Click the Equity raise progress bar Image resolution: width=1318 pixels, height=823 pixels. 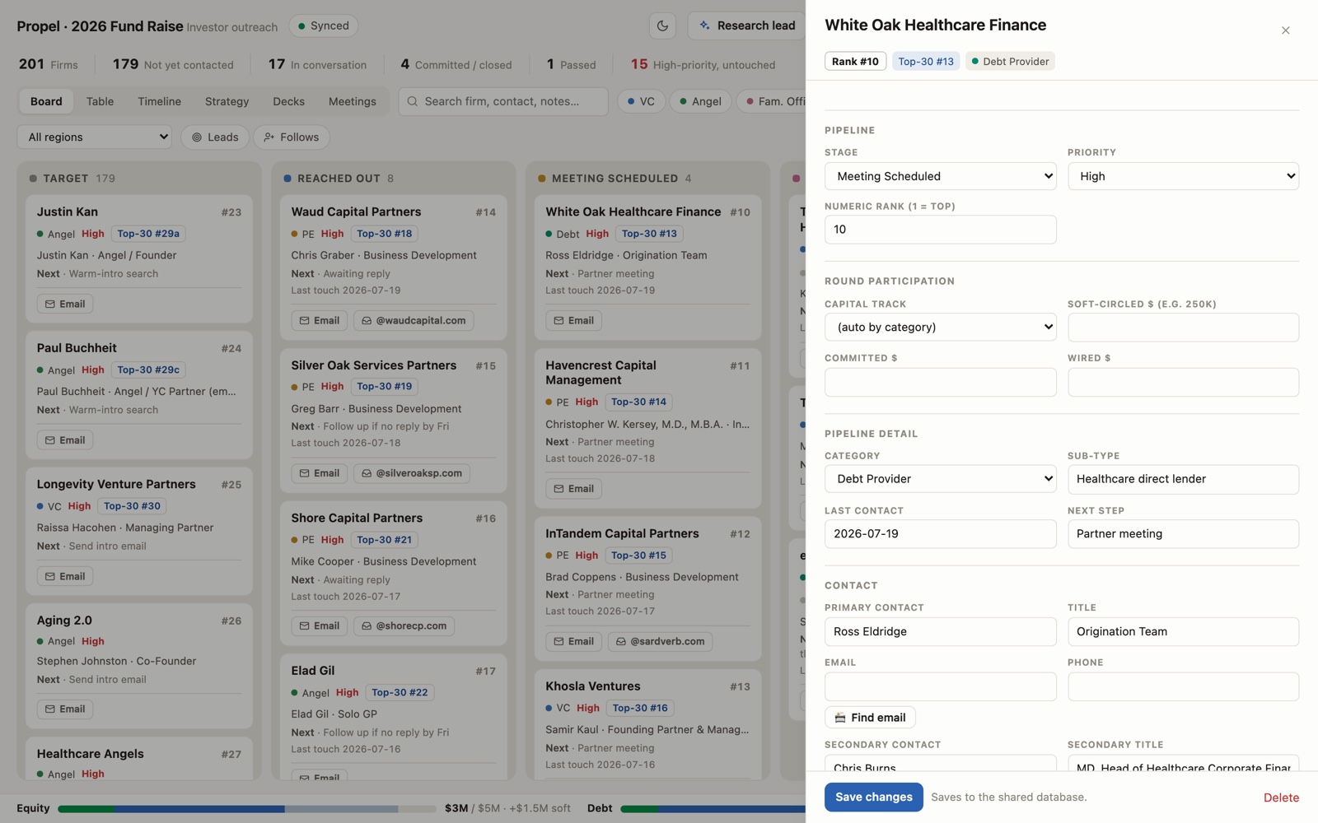(x=246, y=808)
